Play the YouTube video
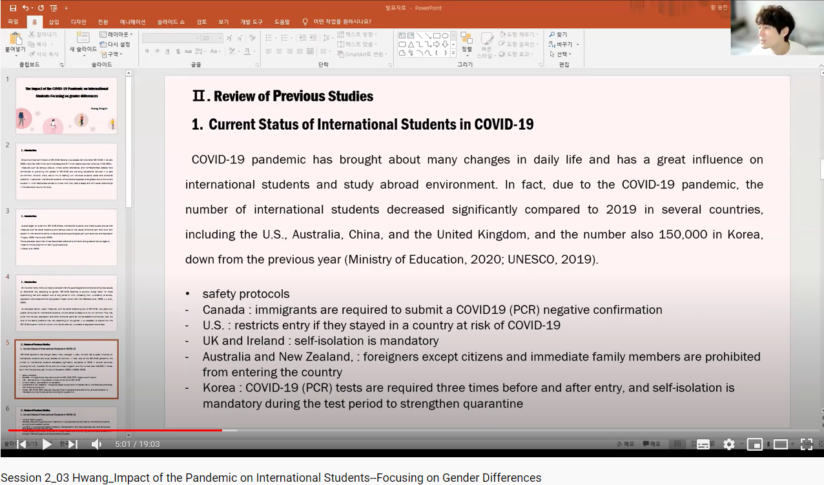824x485 pixels. 47,444
